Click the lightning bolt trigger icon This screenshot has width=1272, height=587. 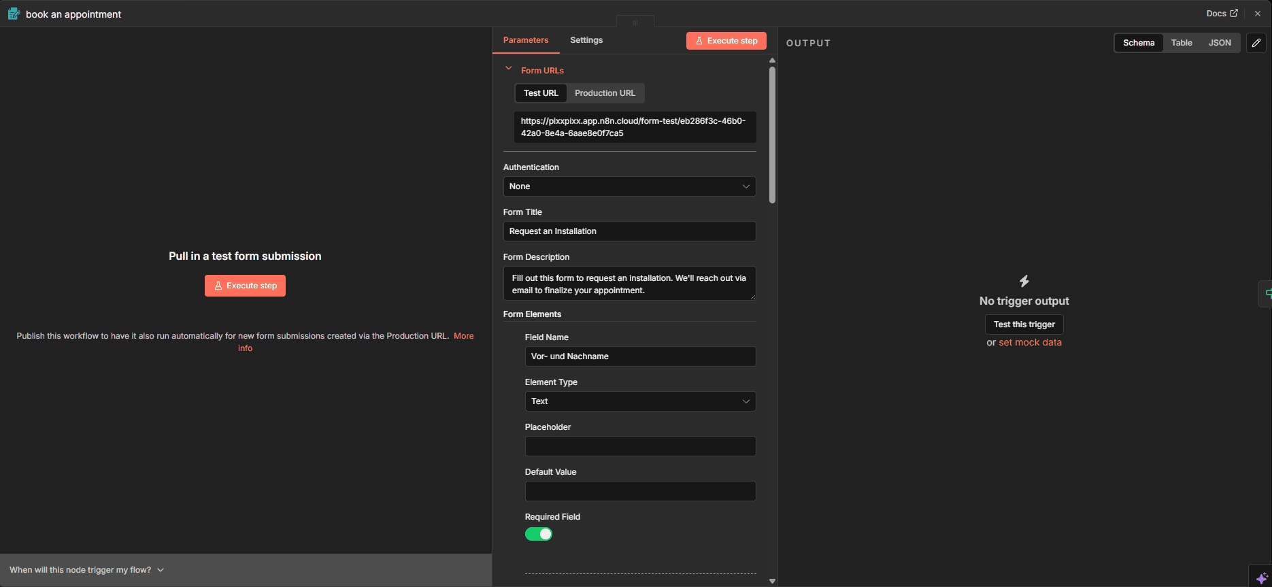[1024, 281]
